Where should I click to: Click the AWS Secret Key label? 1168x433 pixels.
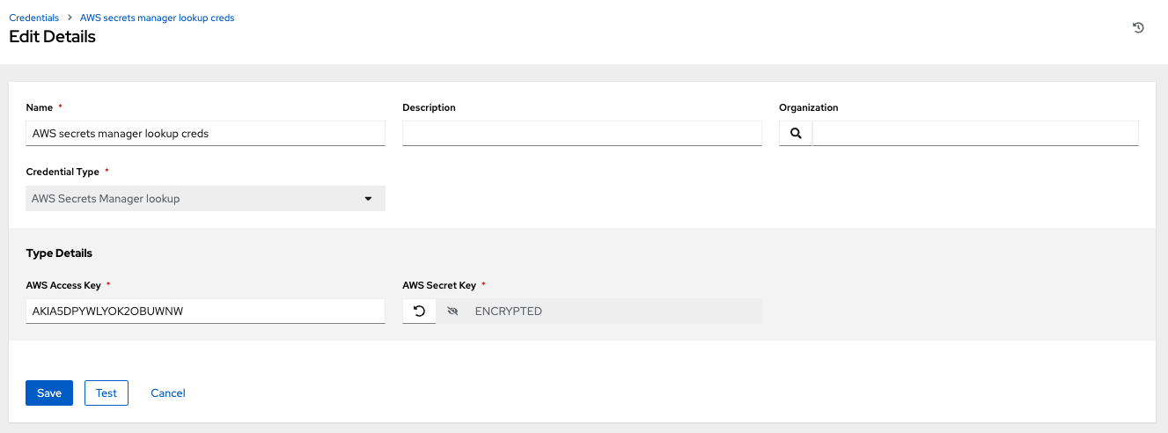439,285
